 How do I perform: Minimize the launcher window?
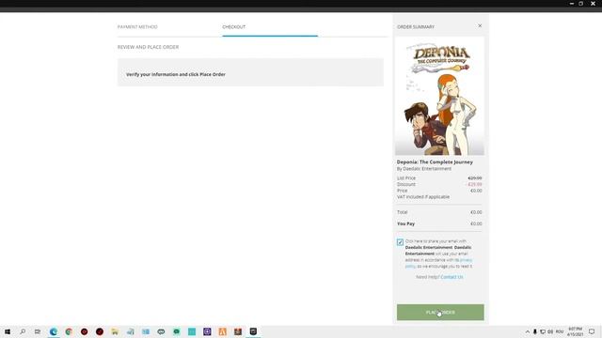572,4
